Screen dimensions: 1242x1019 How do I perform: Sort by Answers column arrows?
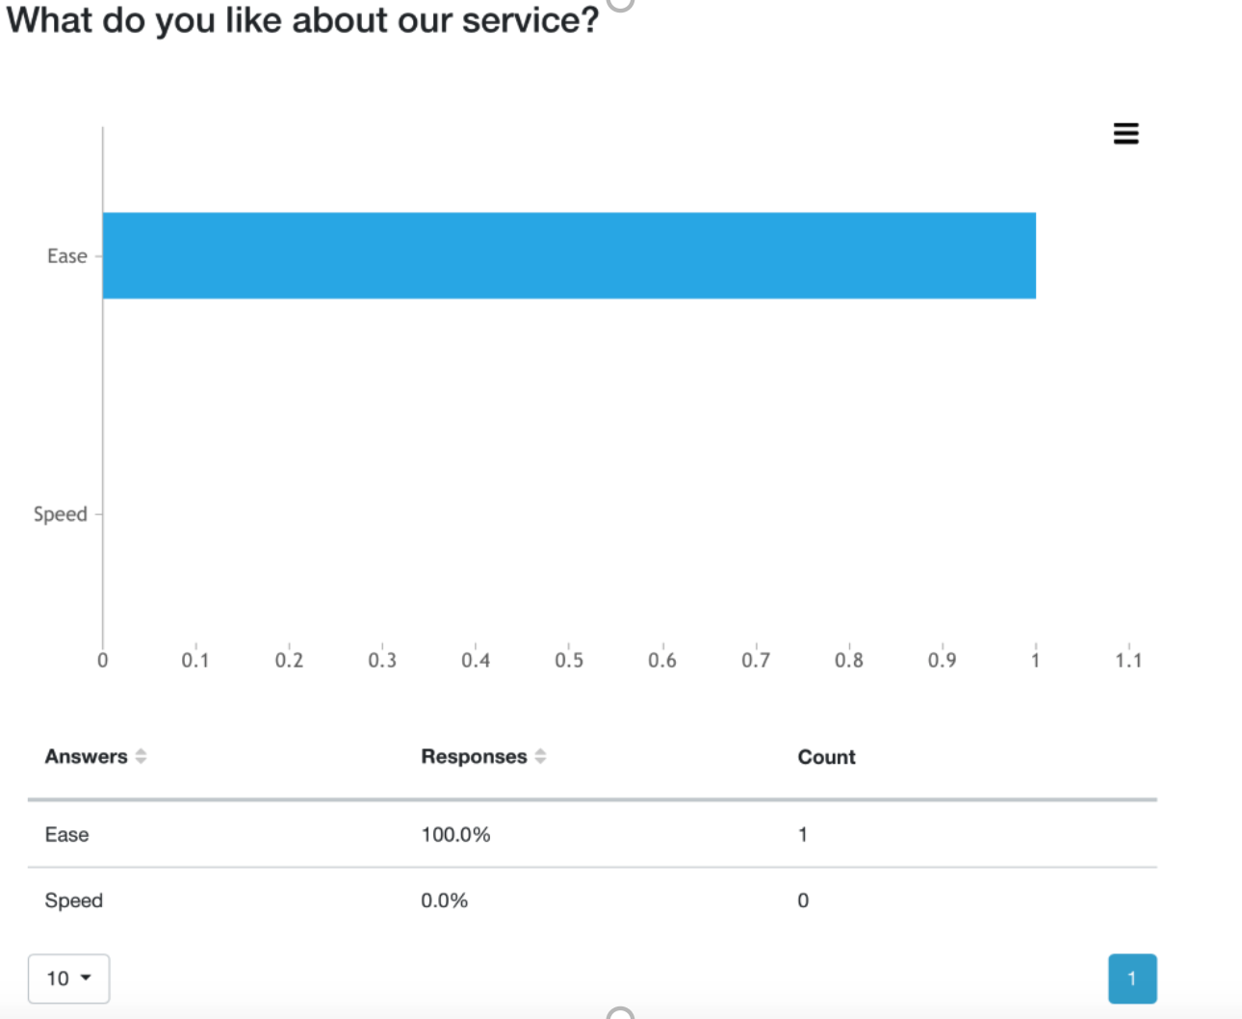click(x=141, y=756)
